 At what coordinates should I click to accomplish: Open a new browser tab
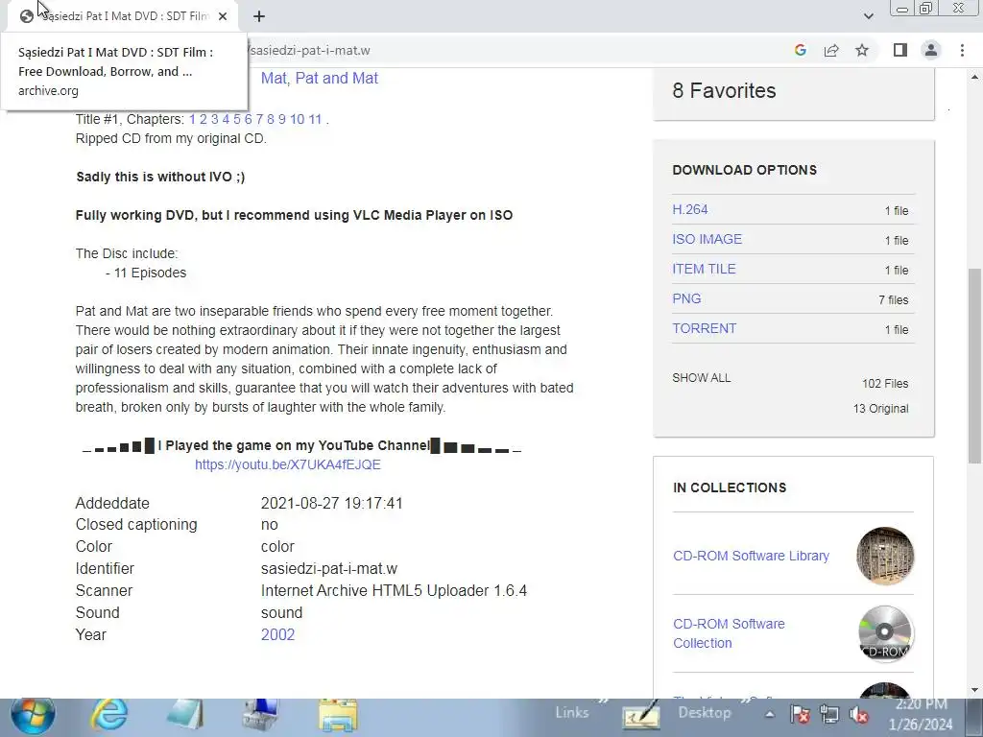point(259,17)
